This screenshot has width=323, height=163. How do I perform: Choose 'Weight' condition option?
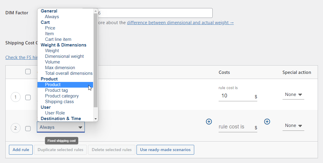[x=65, y=51]
